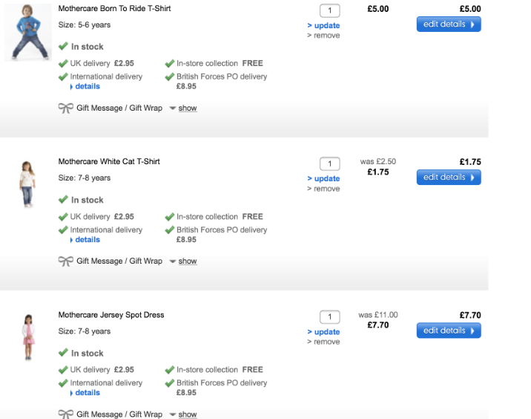Click gift bow icon for Born To Ride T-Shirt
The height and width of the screenshot is (419, 531).
[x=65, y=108]
